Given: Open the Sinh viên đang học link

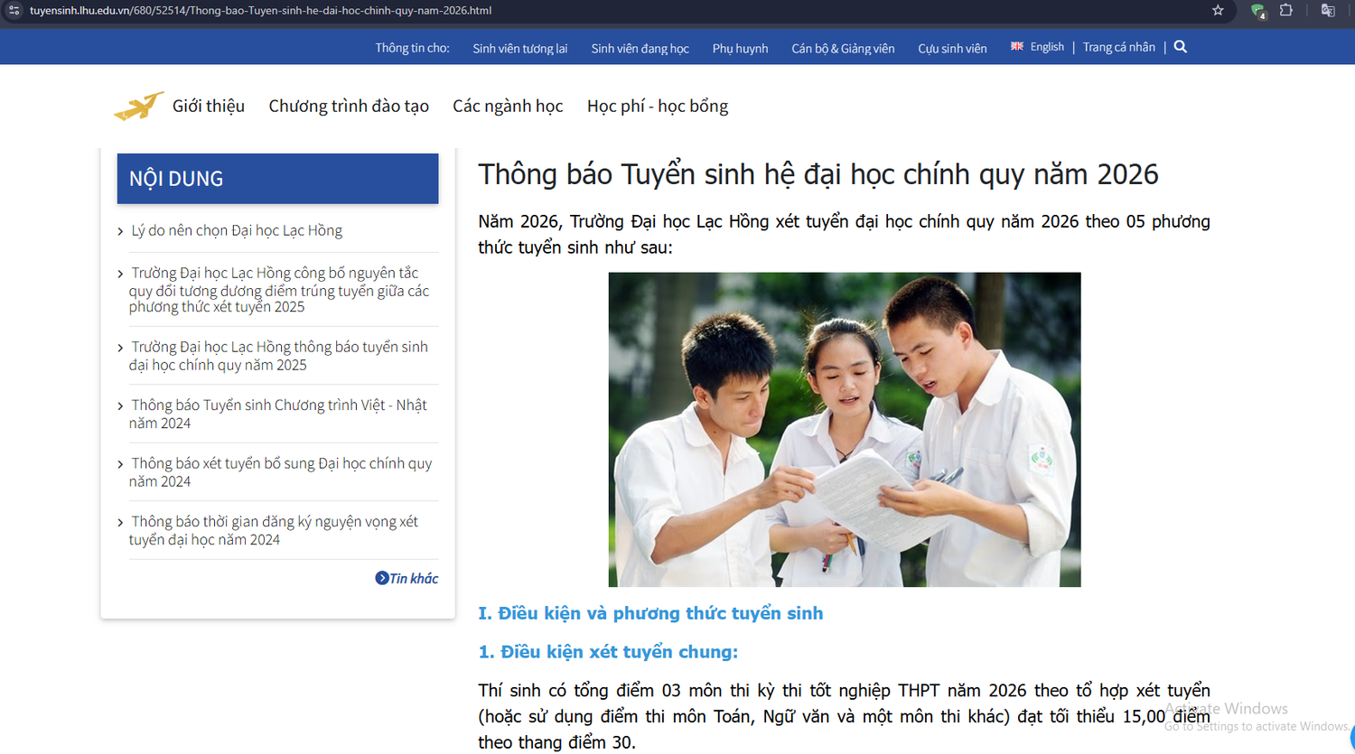Looking at the screenshot, I should pyautogui.click(x=640, y=49).
